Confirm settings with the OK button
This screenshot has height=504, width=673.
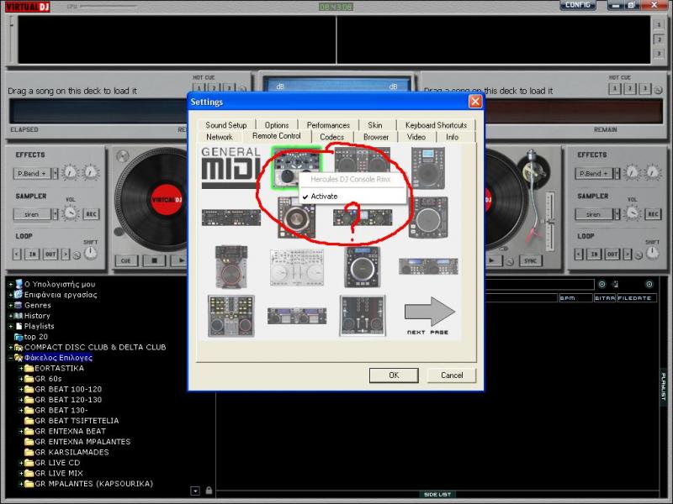[394, 375]
